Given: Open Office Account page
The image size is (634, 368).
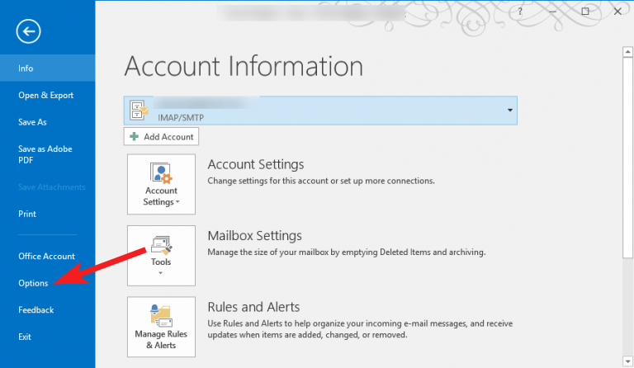Looking at the screenshot, I should coord(48,256).
